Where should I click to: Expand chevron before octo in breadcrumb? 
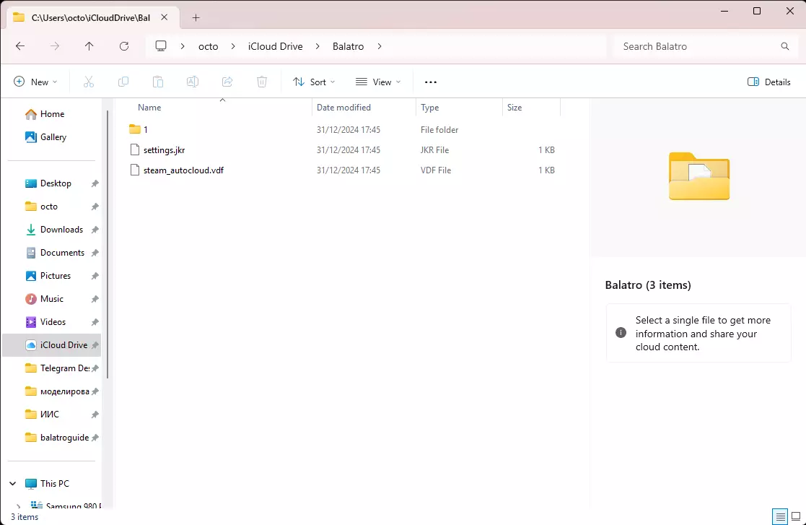click(x=183, y=46)
